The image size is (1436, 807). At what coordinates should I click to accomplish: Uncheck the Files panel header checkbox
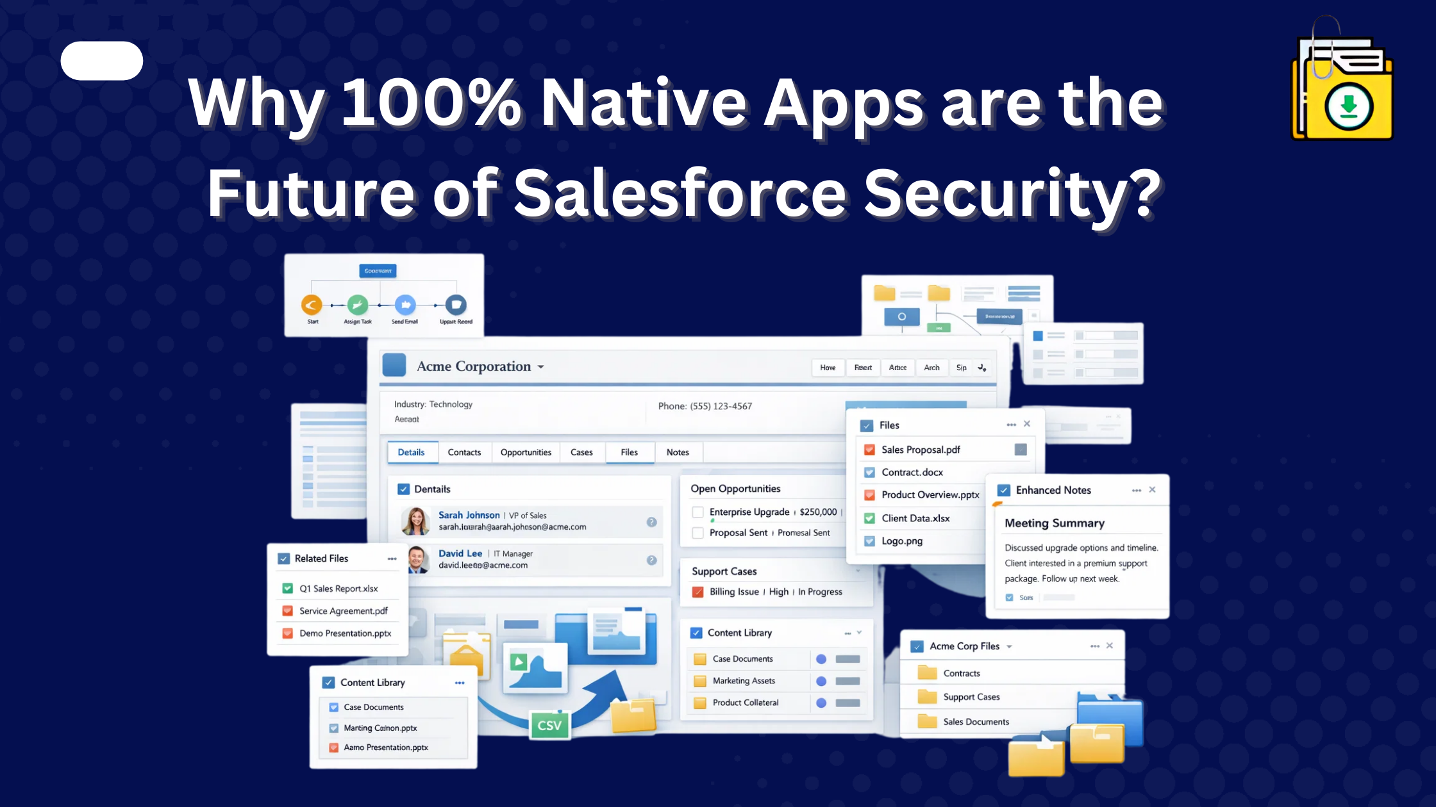pyautogui.click(x=867, y=425)
